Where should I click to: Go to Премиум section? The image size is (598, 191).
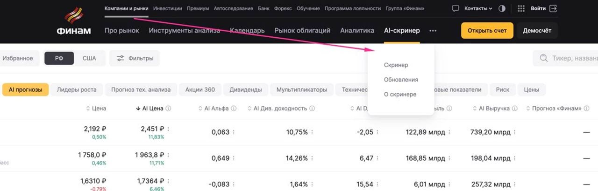(198, 8)
